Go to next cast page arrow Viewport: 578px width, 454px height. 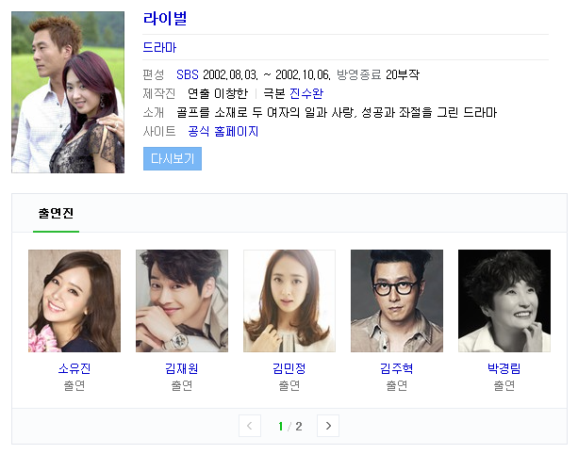(x=328, y=426)
